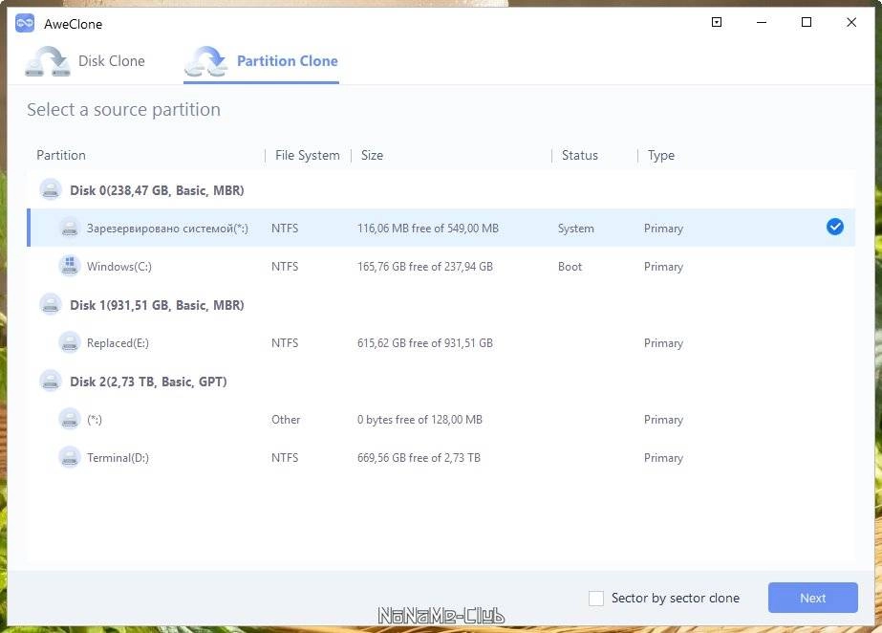This screenshot has width=882, height=633.
Task: Select the Replaced(E:) partition
Action: (441, 342)
